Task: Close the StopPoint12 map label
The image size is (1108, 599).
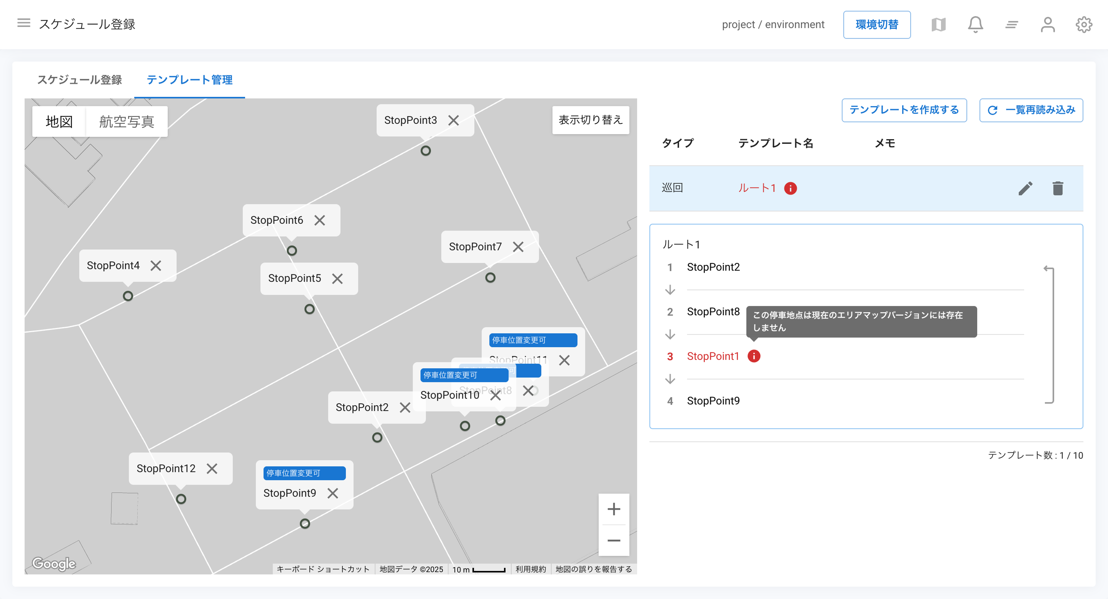Action: pos(212,469)
